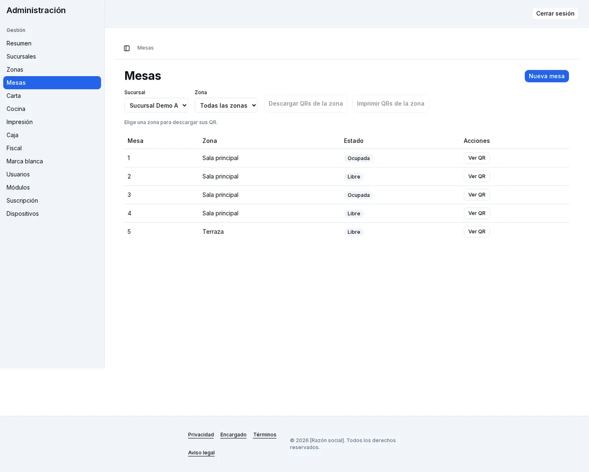Open Ver QR for mesa 4
The image size is (589, 472).
point(477,213)
